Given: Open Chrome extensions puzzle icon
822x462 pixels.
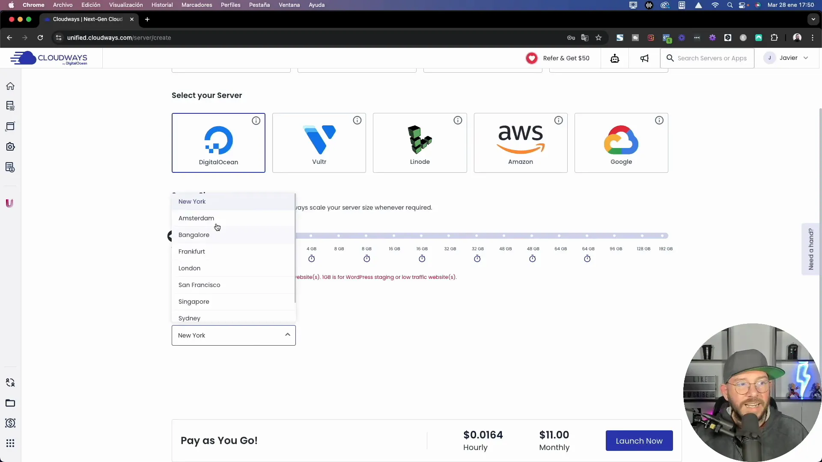Looking at the screenshot, I should coord(774,38).
